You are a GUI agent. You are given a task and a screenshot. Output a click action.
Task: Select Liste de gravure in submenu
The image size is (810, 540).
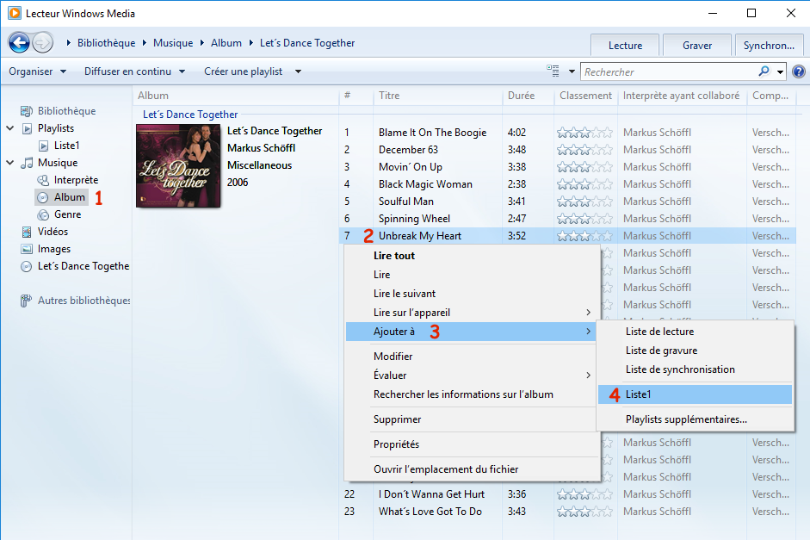coord(661,351)
